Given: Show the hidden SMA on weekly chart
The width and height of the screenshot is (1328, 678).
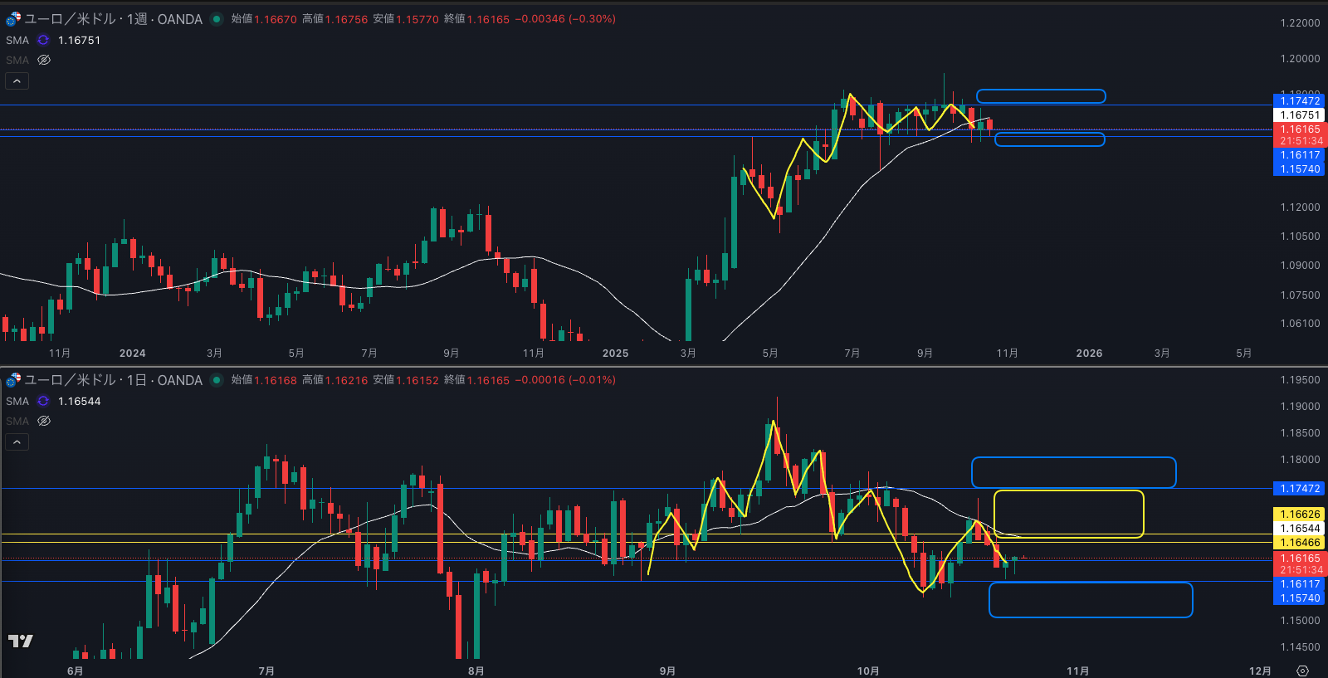Looking at the screenshot, I should 44,60.
